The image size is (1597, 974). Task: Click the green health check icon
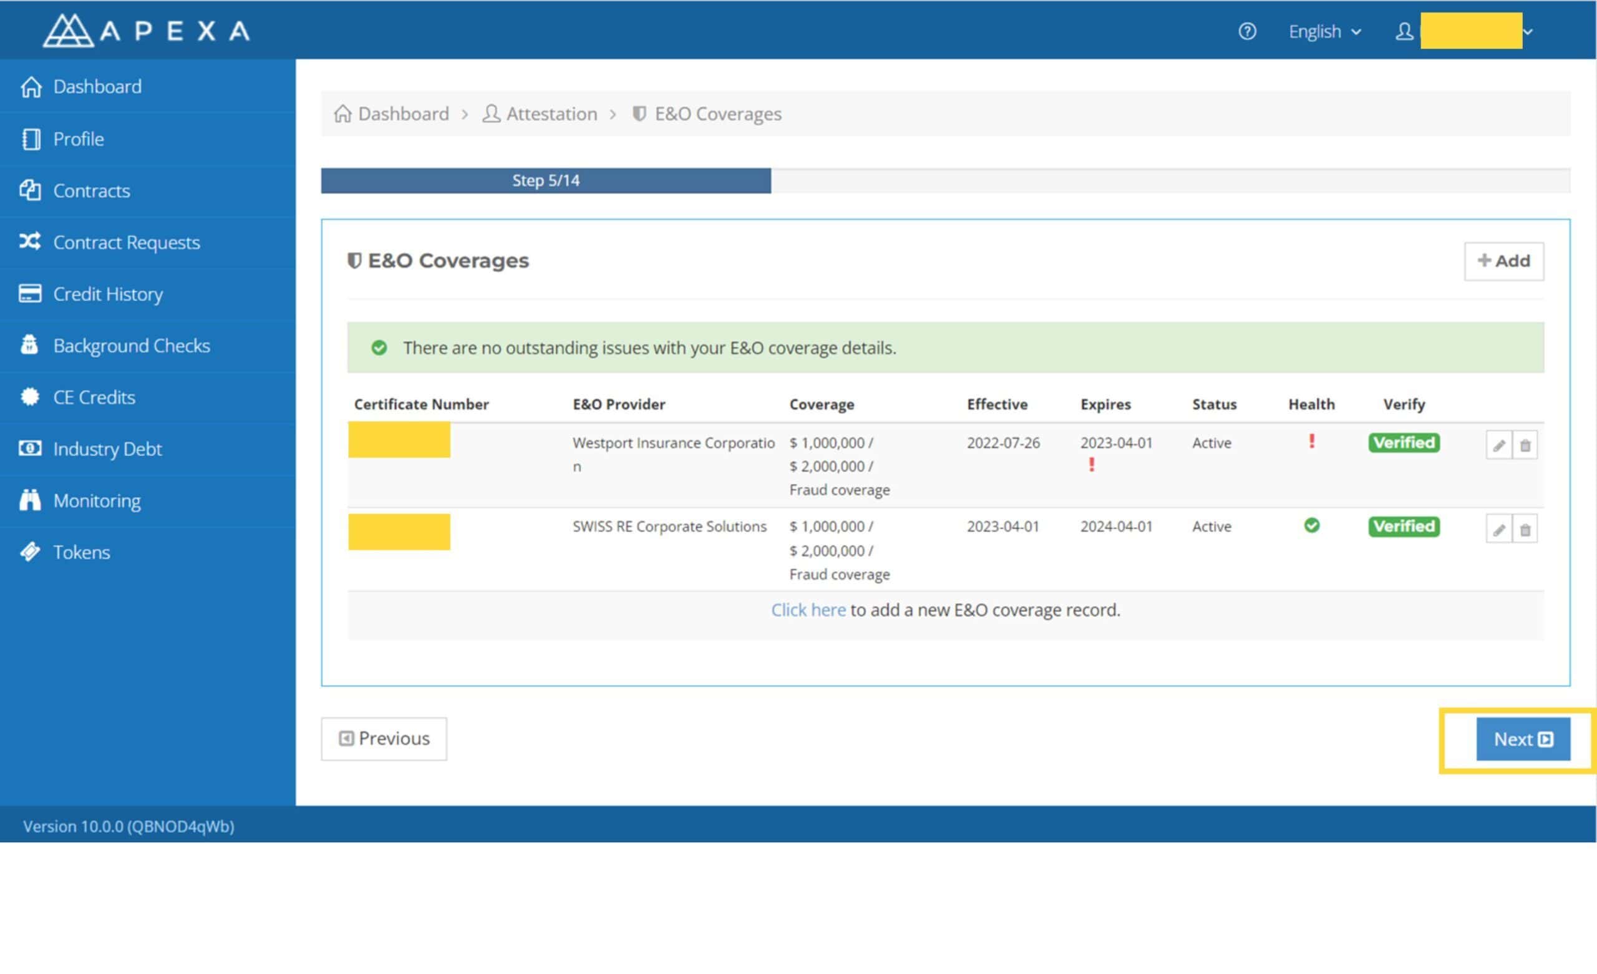pos(1312,525)
